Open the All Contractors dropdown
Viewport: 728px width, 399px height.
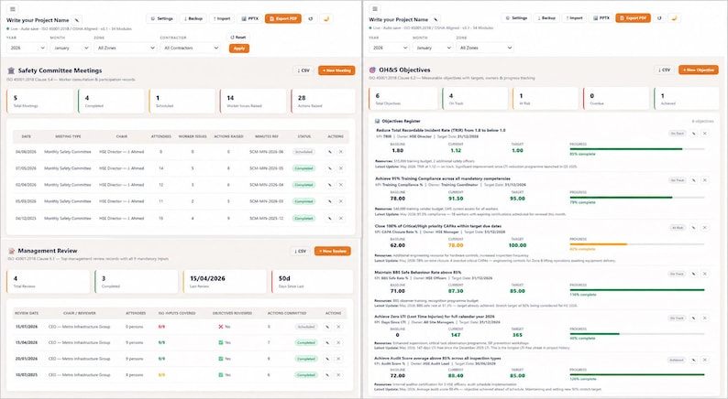click(190, 48)
